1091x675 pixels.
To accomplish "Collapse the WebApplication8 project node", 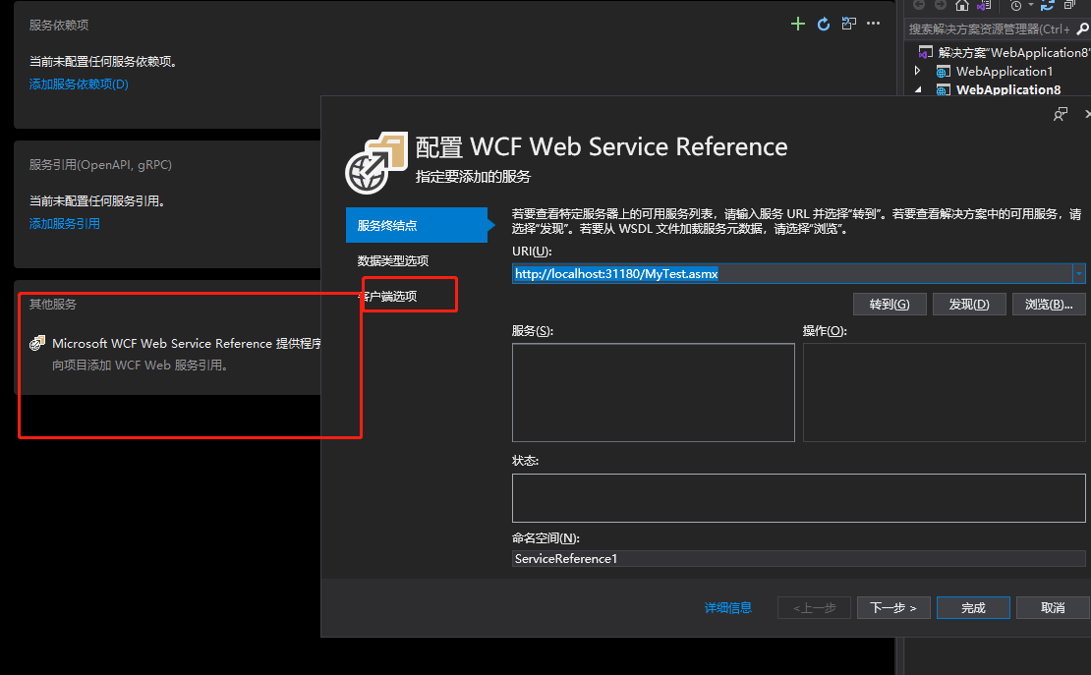I will tap(918, 89).
